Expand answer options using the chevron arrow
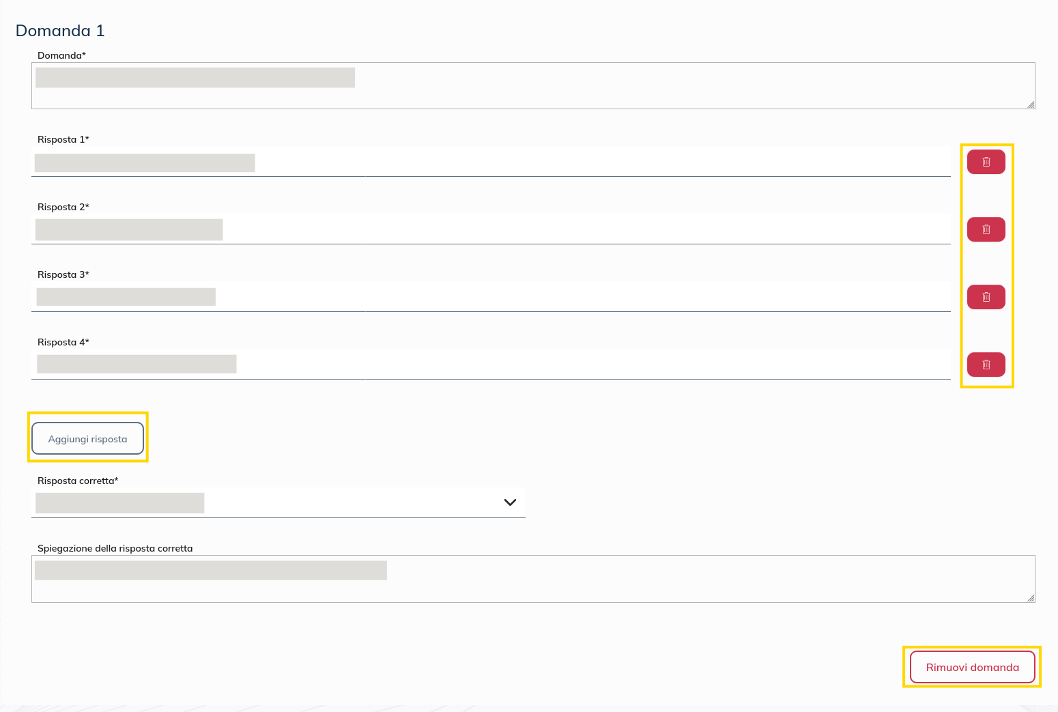This screenshot has width=1058, height=712. [510, 502]
